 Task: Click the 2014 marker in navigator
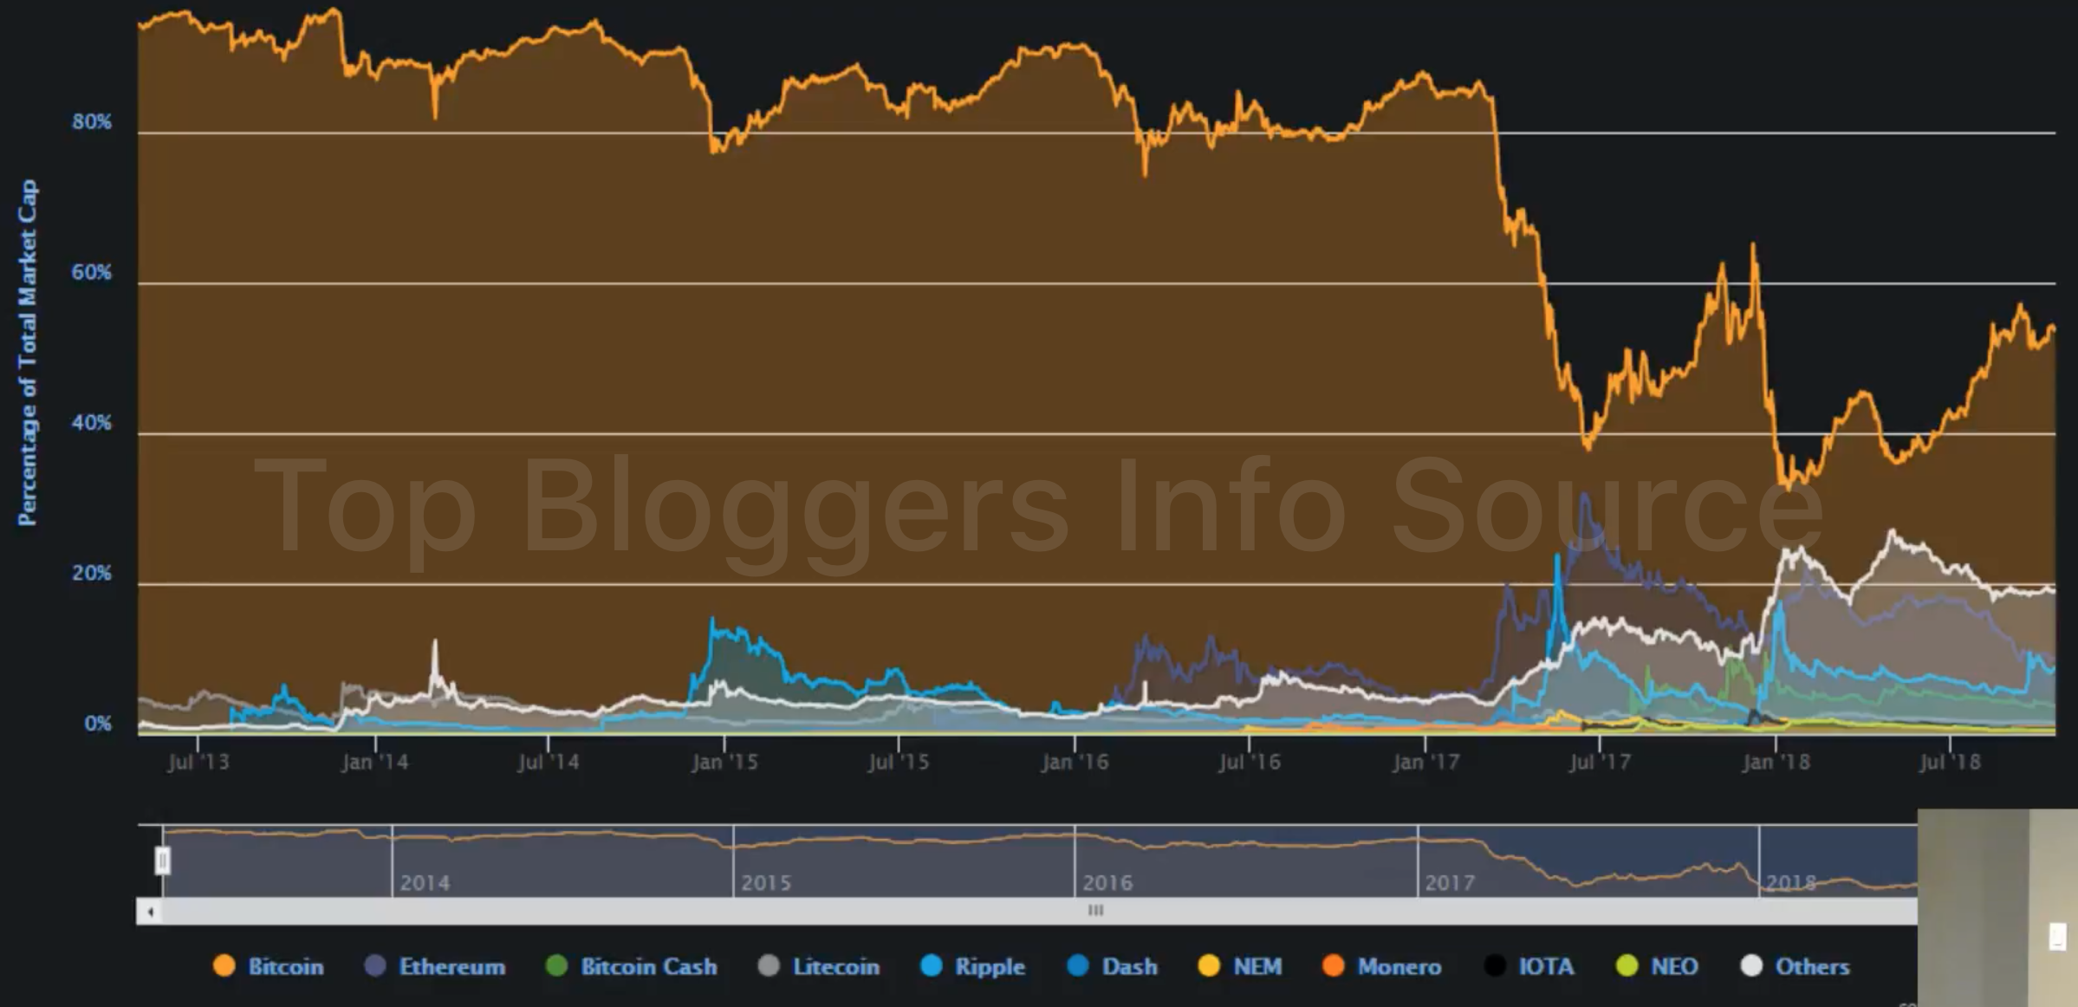425,882
